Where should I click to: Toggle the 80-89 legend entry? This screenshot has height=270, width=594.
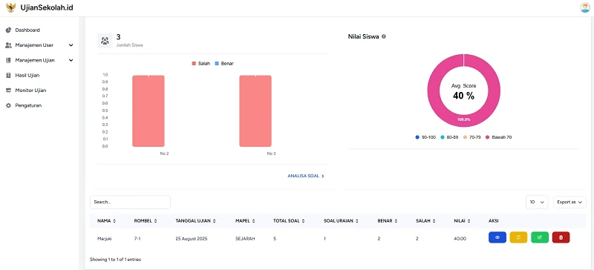coord(449,137)
